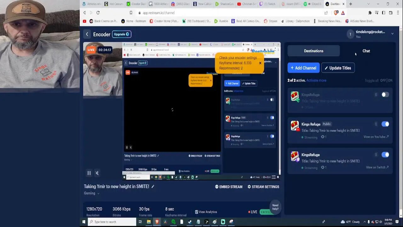
Task: Close the yellow encoder settings warning
Action: 260,63
